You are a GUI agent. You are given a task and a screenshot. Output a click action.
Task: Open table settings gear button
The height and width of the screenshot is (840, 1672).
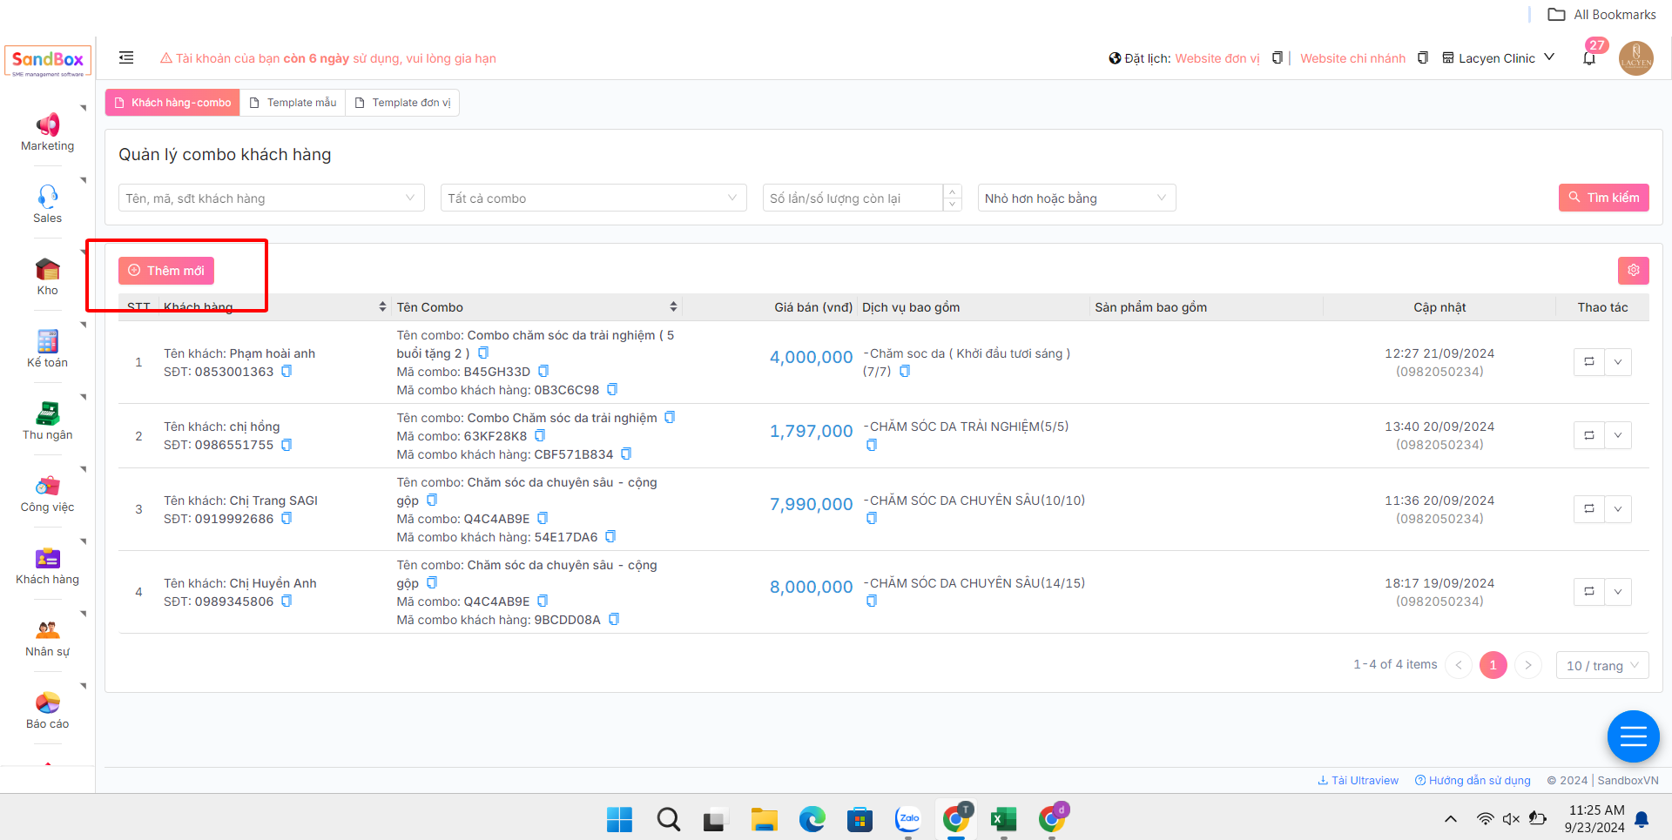tap(1633, 271)
